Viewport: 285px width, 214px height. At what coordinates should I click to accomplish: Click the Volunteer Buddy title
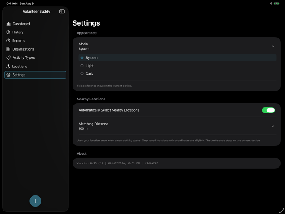coord(36,11)
